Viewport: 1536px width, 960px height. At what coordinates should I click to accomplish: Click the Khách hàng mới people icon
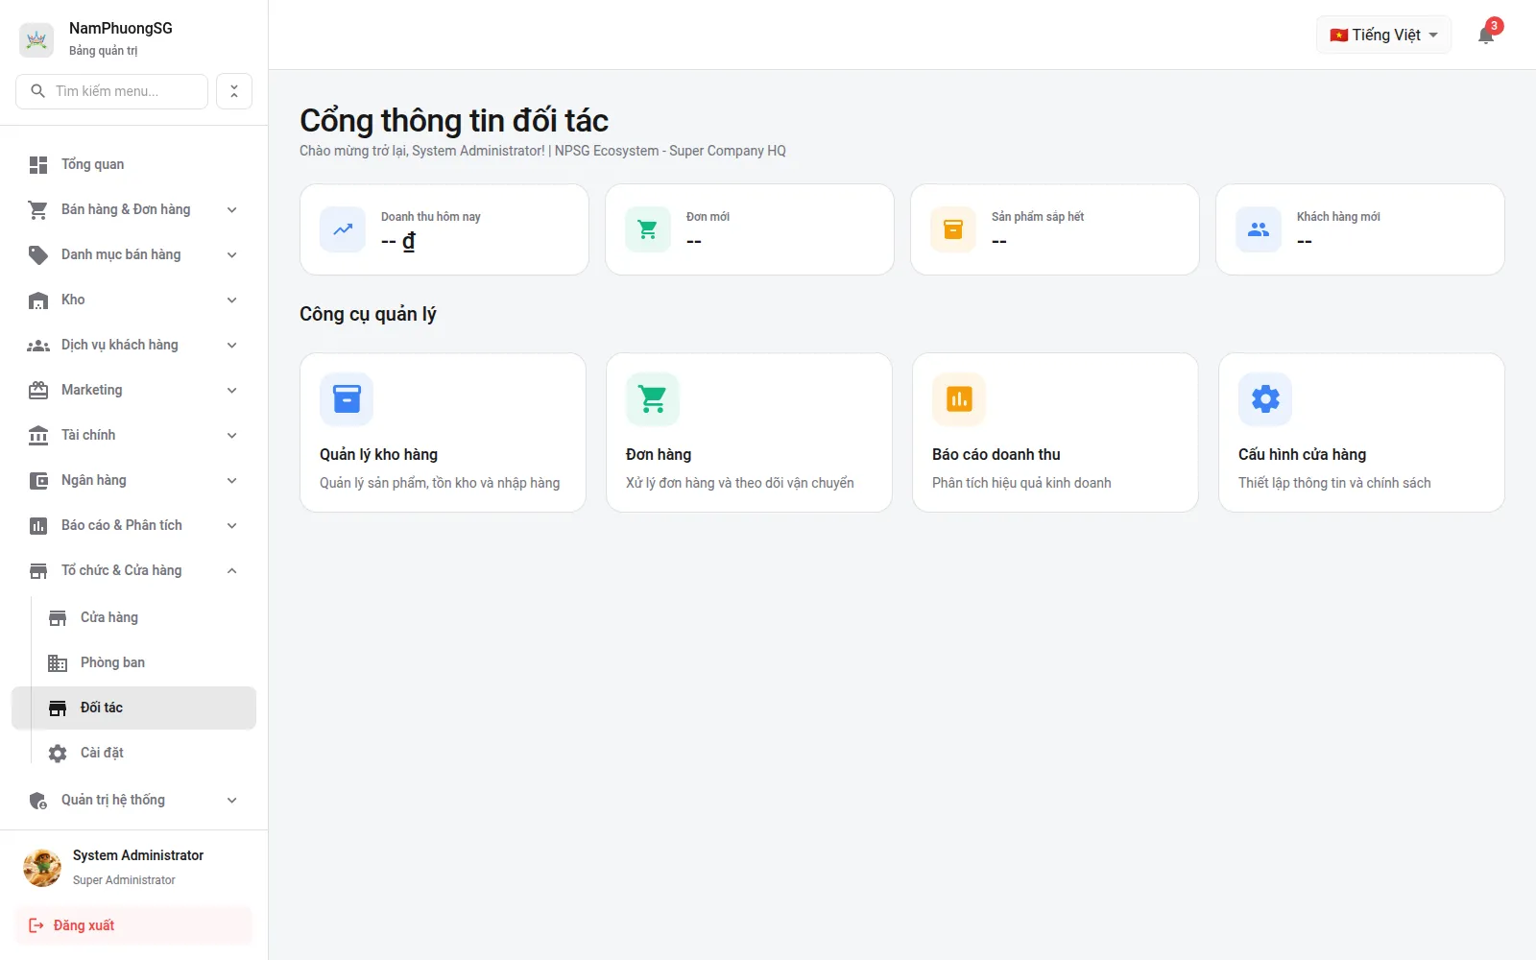[x=1259, y=229]
